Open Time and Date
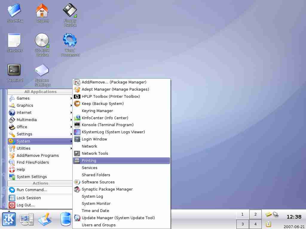The height and width of the screenshot is (229, 306). [121, 211]
